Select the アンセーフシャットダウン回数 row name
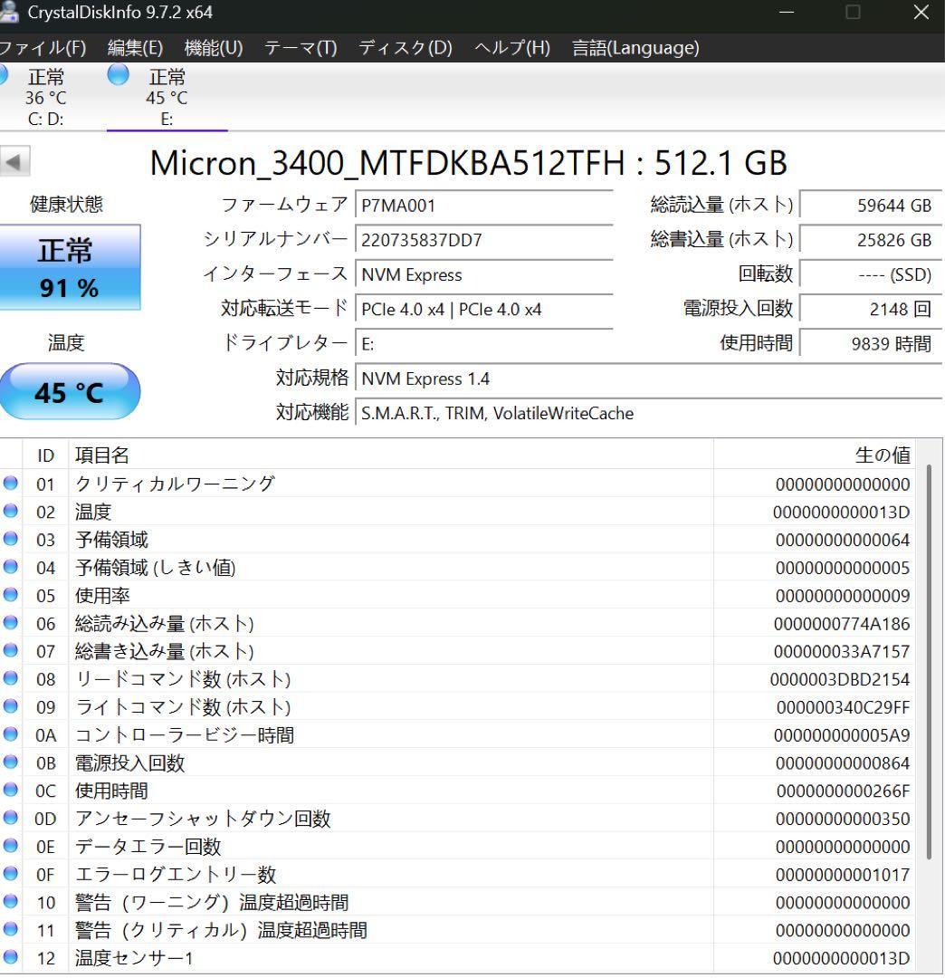 point(203,819)
